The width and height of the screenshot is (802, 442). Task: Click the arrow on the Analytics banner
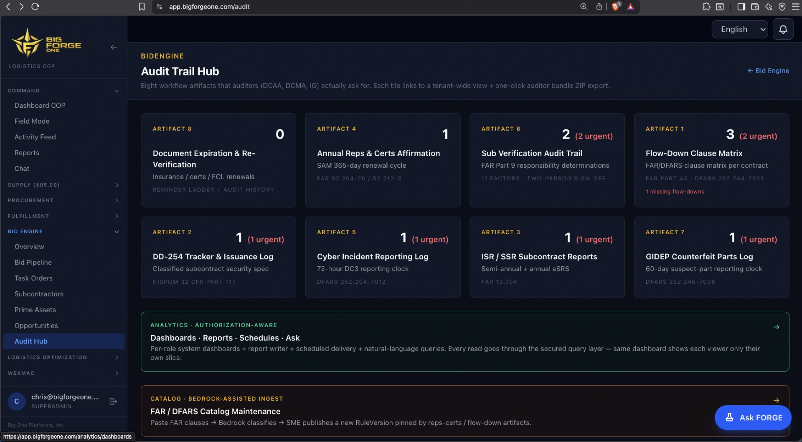[776, 327]
